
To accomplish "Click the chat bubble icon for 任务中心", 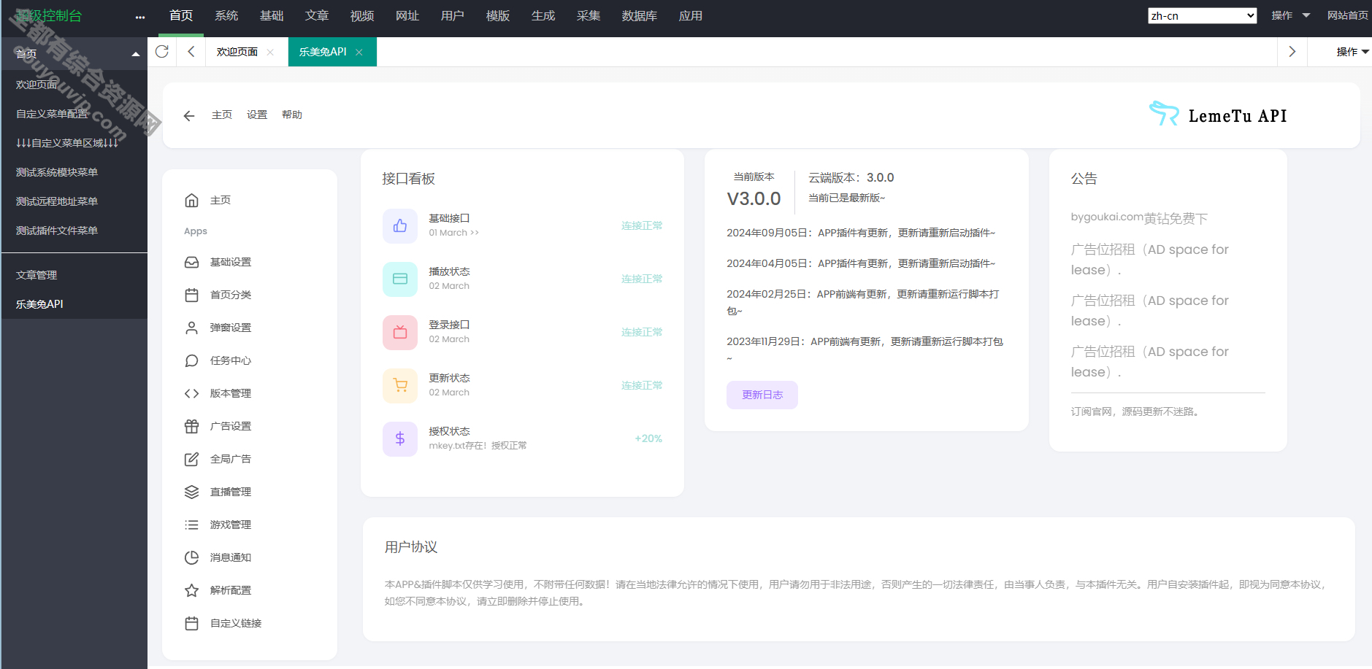I will (x=191, y=360).
